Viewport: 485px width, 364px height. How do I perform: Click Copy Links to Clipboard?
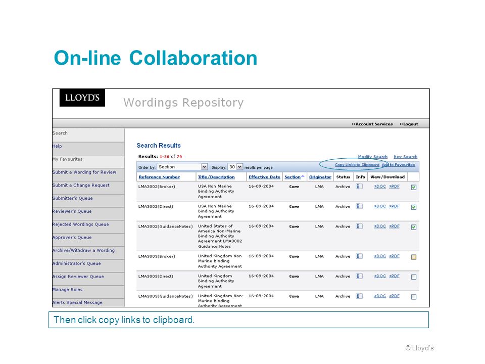[357, 165]
